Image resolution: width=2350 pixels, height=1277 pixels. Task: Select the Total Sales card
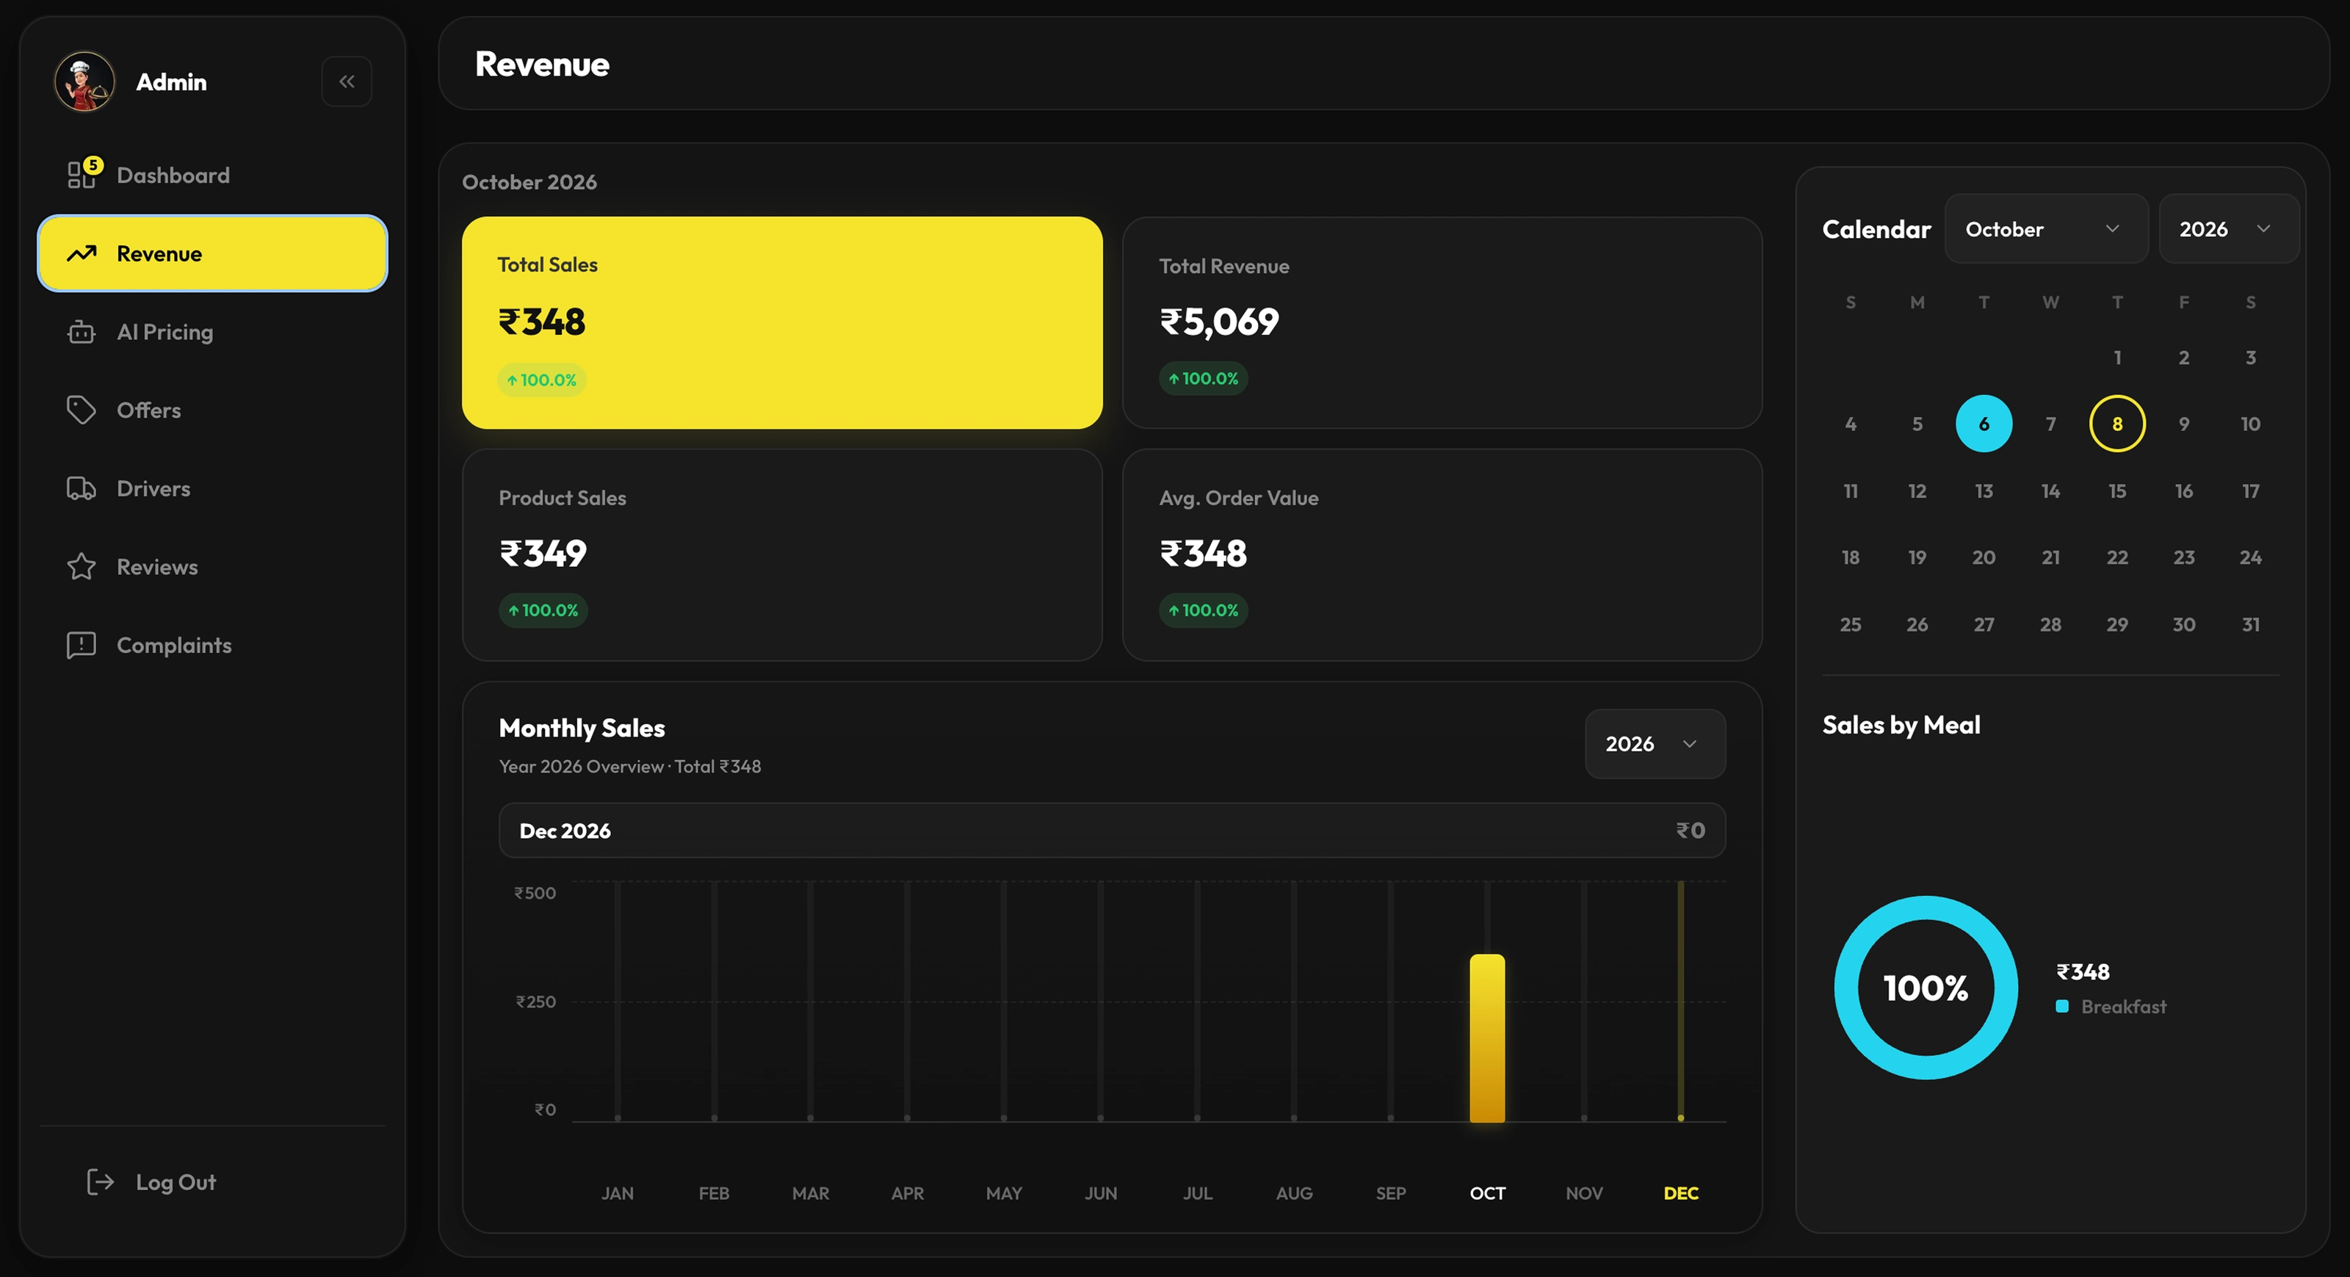[x=782, y=322]
